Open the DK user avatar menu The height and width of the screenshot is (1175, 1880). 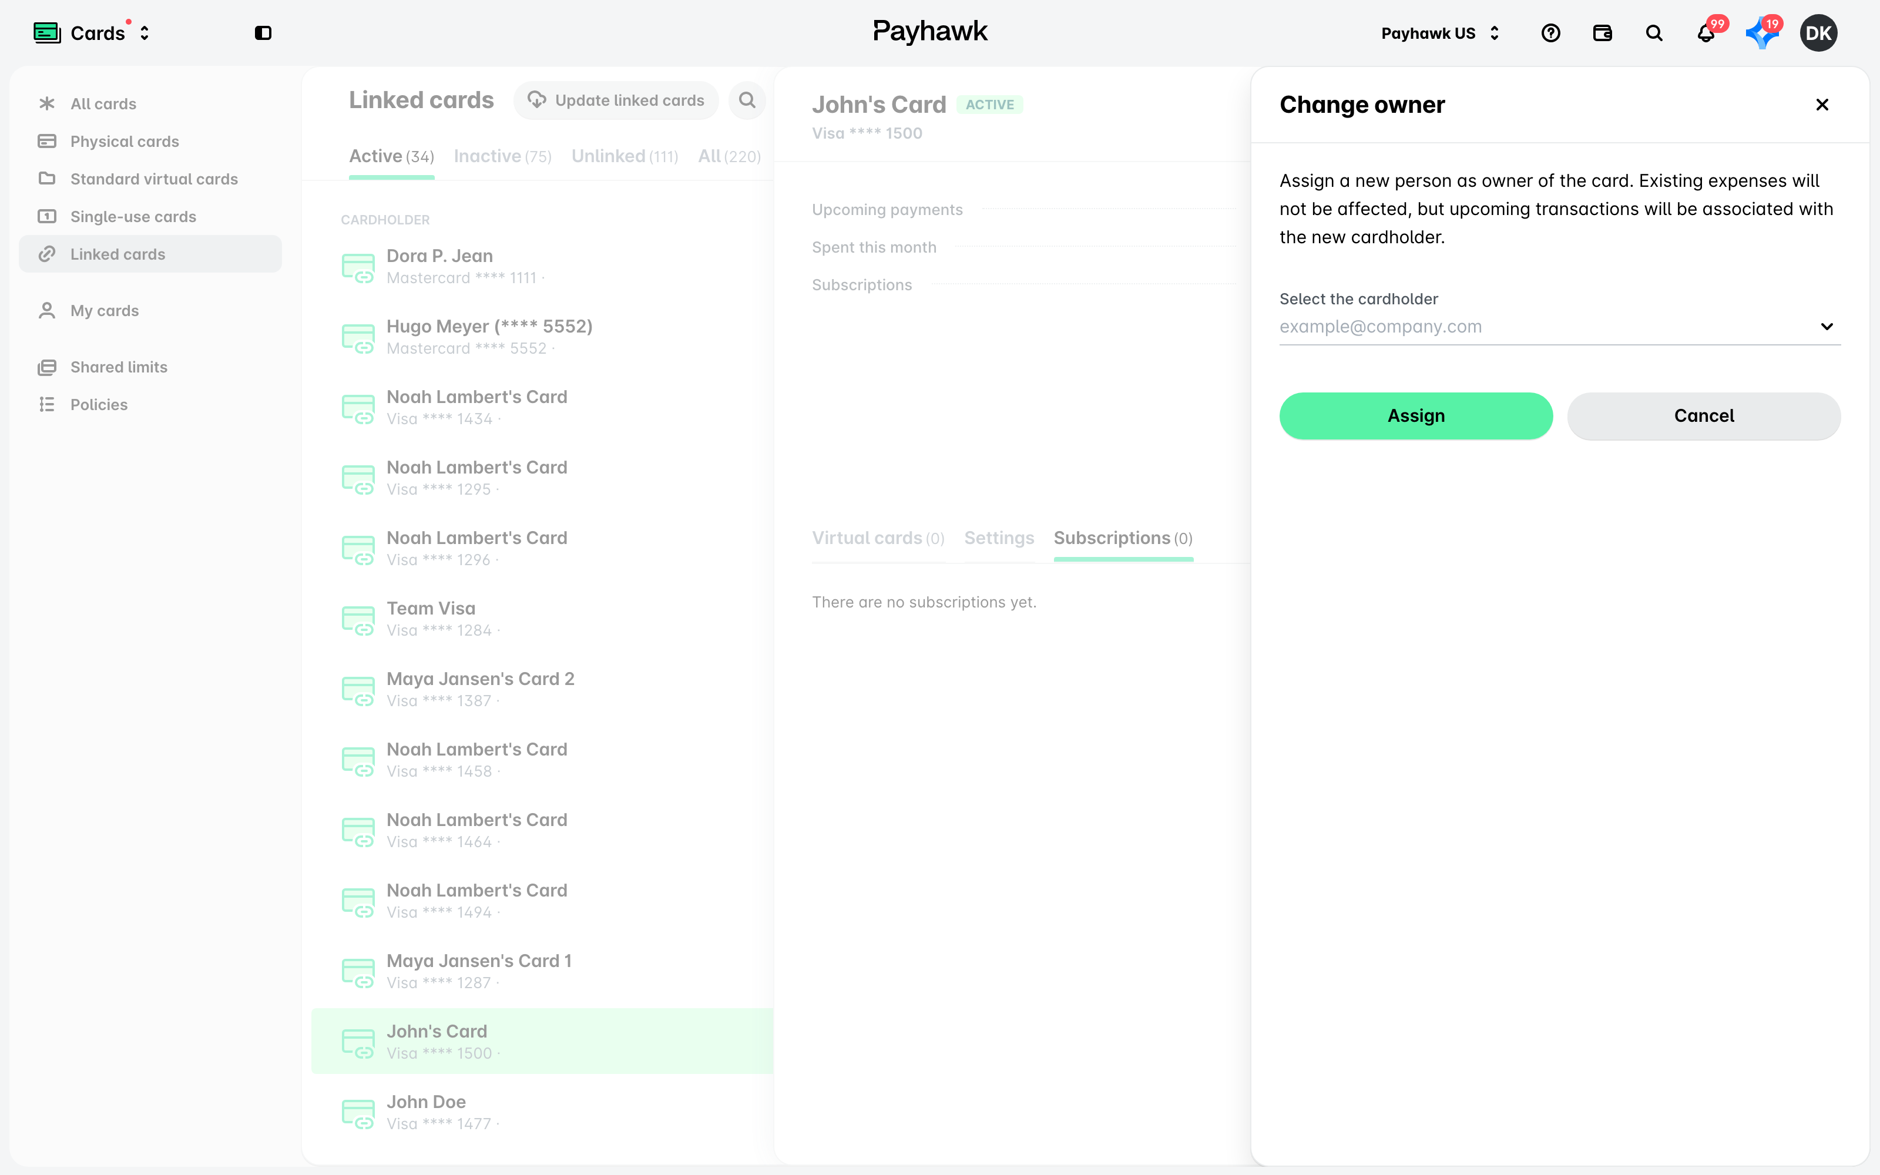[x=1819, y=33]
